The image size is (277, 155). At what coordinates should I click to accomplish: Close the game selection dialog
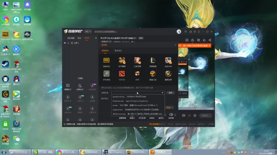(176, 45)
